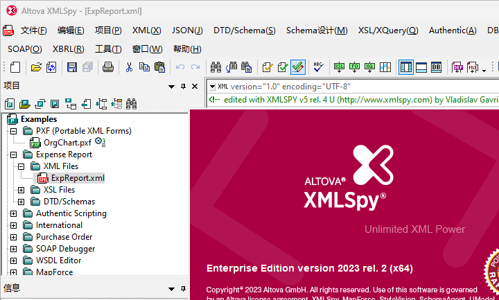Screen dimensions: 499x300
Task: Validate XML with green checkmark icon
Action: click(x=283, y=67)
